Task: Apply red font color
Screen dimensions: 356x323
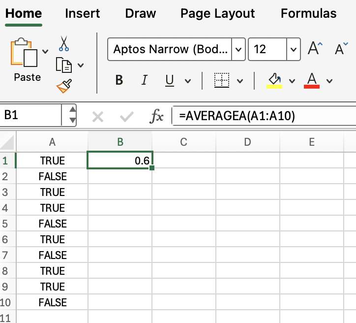Action: click(312, 80)
